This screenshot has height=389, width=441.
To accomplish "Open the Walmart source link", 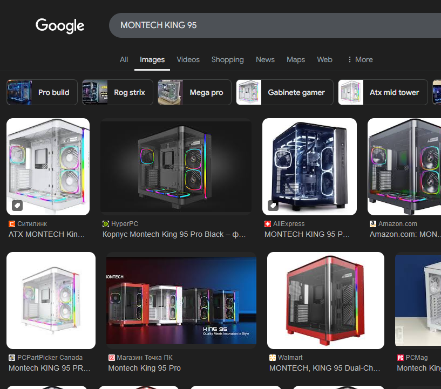I will point(290,358).
